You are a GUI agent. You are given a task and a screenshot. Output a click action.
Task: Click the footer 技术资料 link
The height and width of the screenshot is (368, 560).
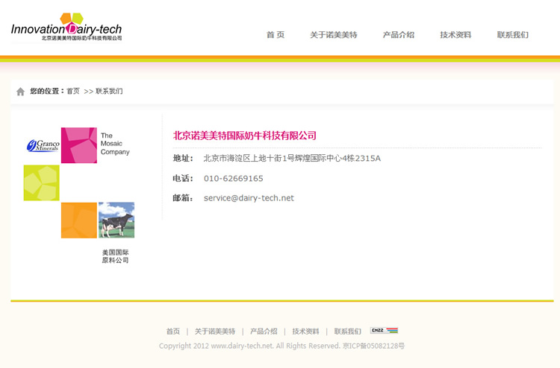[305, 331]
